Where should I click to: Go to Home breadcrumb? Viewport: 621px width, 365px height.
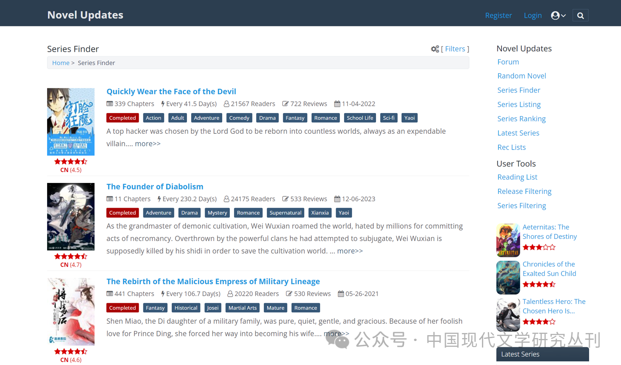pos(61,63)
